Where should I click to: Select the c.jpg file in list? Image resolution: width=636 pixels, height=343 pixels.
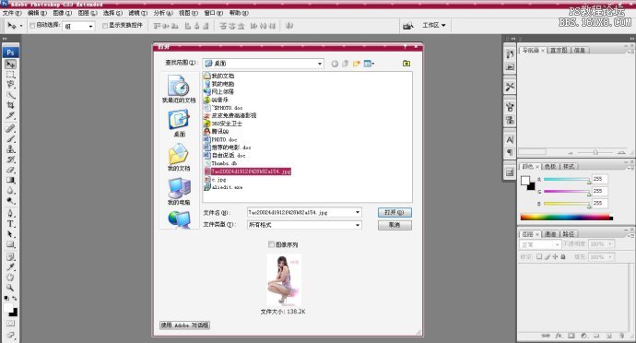click(215, 180)
